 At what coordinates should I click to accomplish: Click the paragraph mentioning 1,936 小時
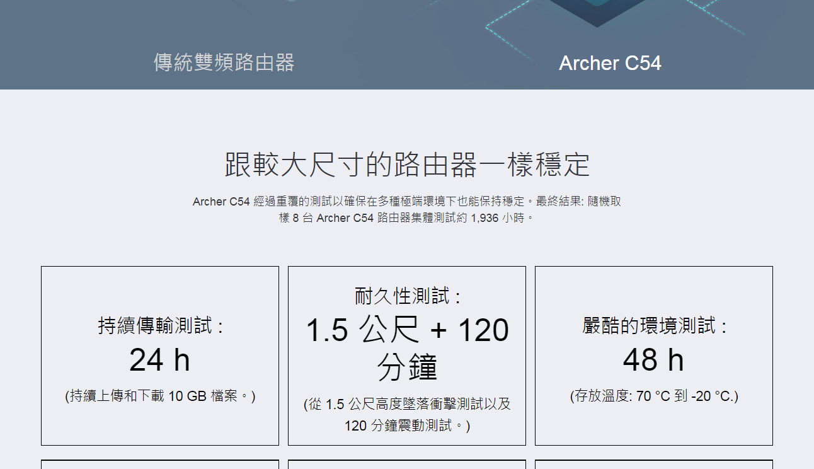click(407, 210)
